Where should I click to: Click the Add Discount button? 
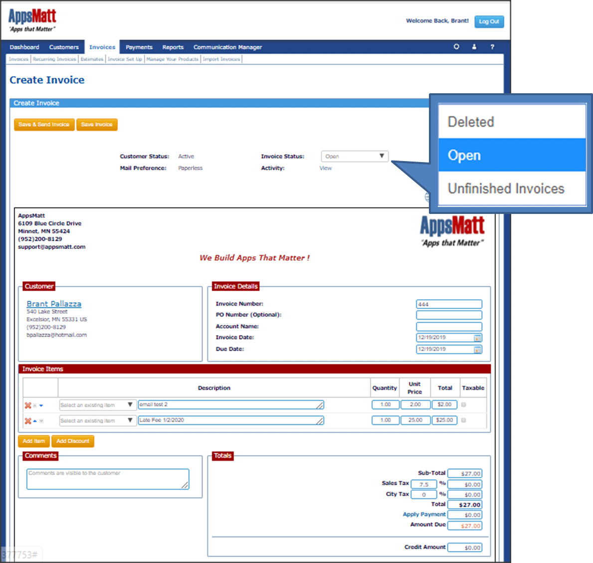(x=73, y=441)
